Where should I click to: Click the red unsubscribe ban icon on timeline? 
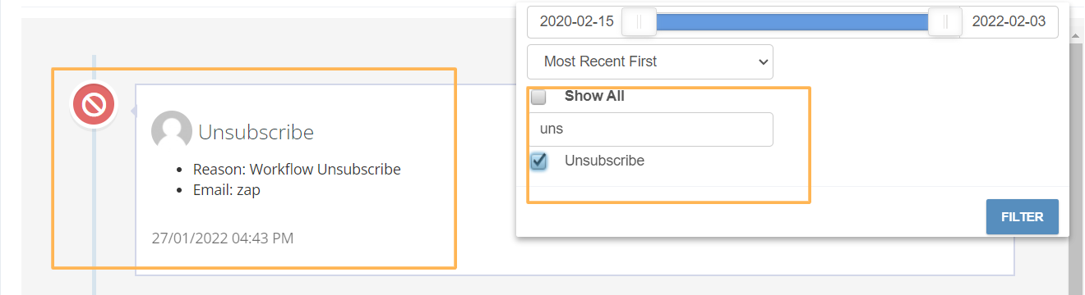pyautogui.click(x=94, y=105)
